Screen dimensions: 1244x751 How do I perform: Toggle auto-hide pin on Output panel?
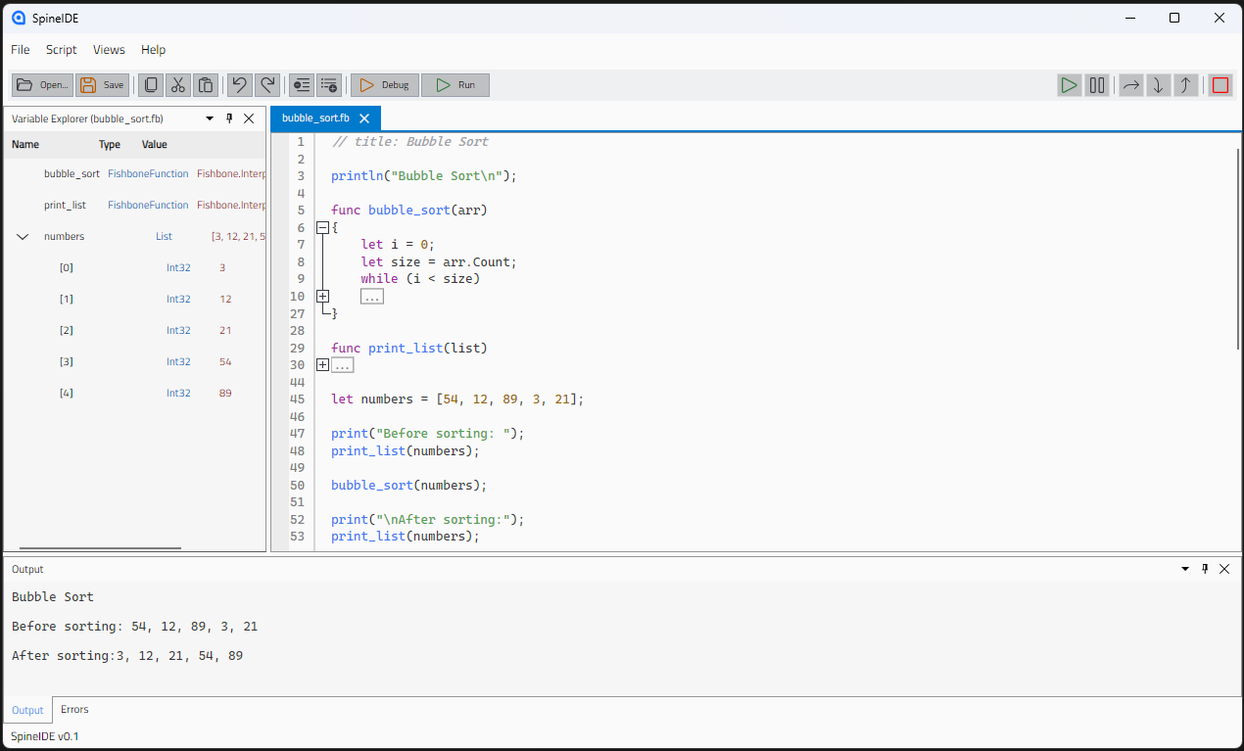pos(1205,569)
